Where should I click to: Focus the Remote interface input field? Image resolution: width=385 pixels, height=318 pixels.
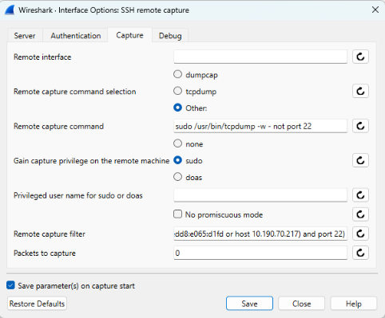260,57
